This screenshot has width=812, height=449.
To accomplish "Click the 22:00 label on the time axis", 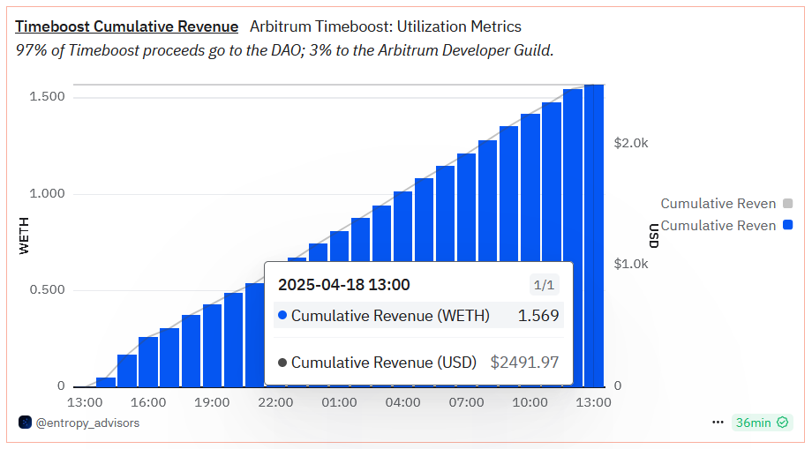I will click(x=276, y=402).
